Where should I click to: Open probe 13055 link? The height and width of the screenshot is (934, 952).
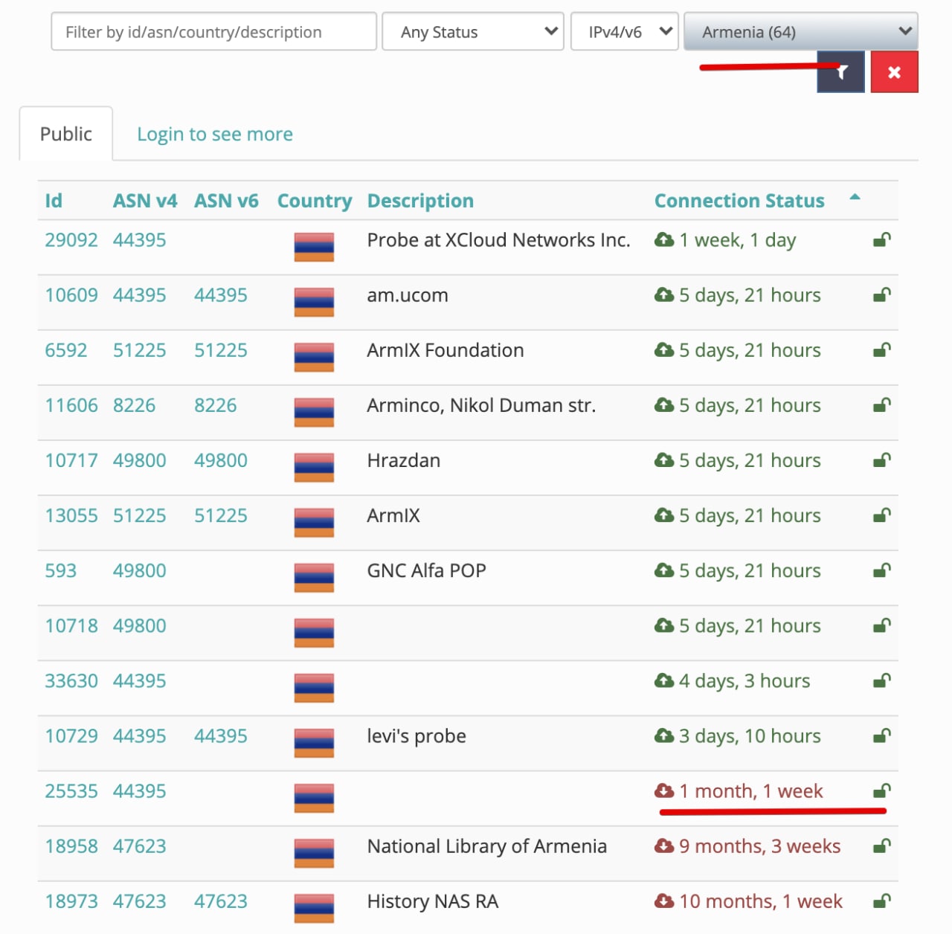(x=71, y=515)
